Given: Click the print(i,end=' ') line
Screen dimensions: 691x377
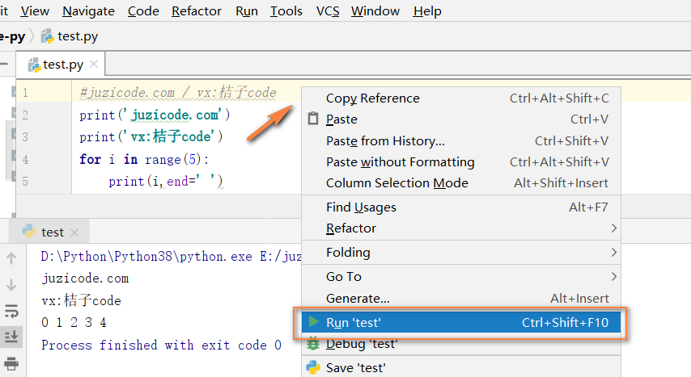Looking at the screenshot, I should 166,182.
